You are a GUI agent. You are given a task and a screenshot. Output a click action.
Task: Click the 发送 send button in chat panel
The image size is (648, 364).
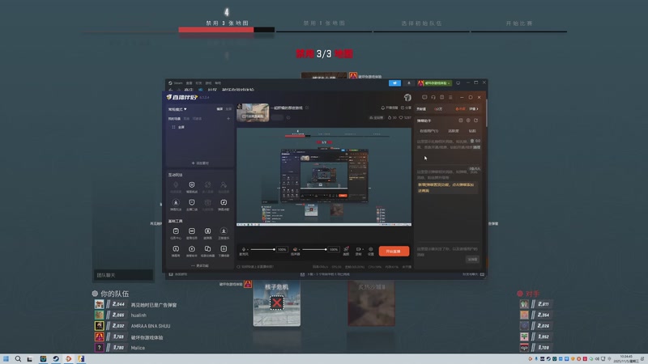[472, 260]
